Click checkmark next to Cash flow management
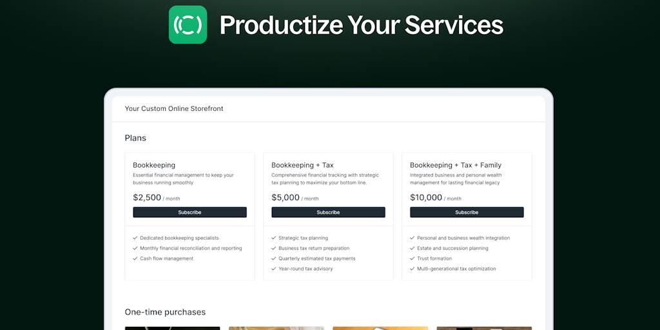Viewport: 660px width, 330px height. 135,258
